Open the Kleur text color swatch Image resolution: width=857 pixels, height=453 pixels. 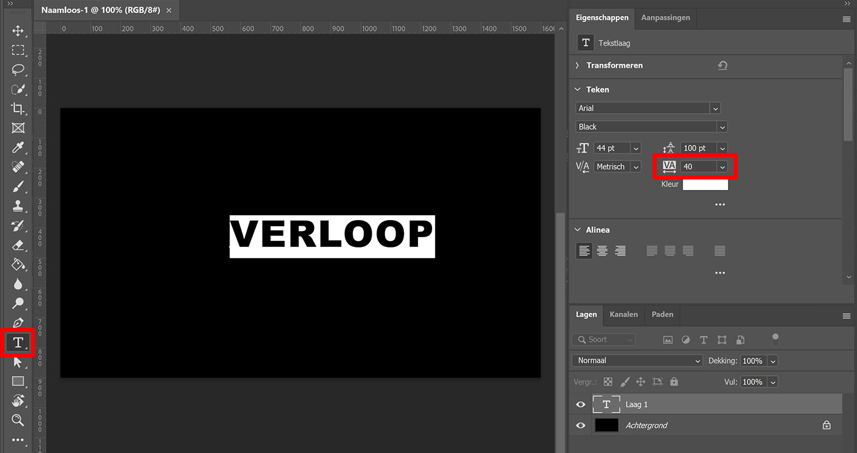(x=705, y=184)
